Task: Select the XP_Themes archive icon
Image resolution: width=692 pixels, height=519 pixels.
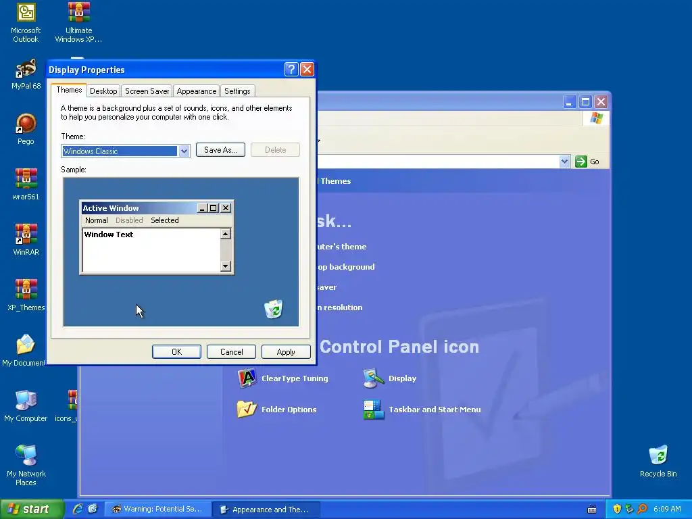Action: click(26, 295)
